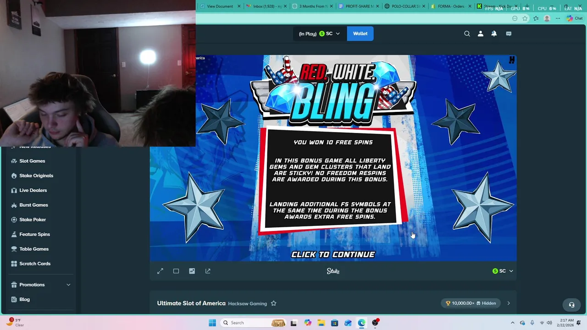Open the Windows Start button
Screen dimensions: 587x330
pyautogui.click(x=212, y=323)
